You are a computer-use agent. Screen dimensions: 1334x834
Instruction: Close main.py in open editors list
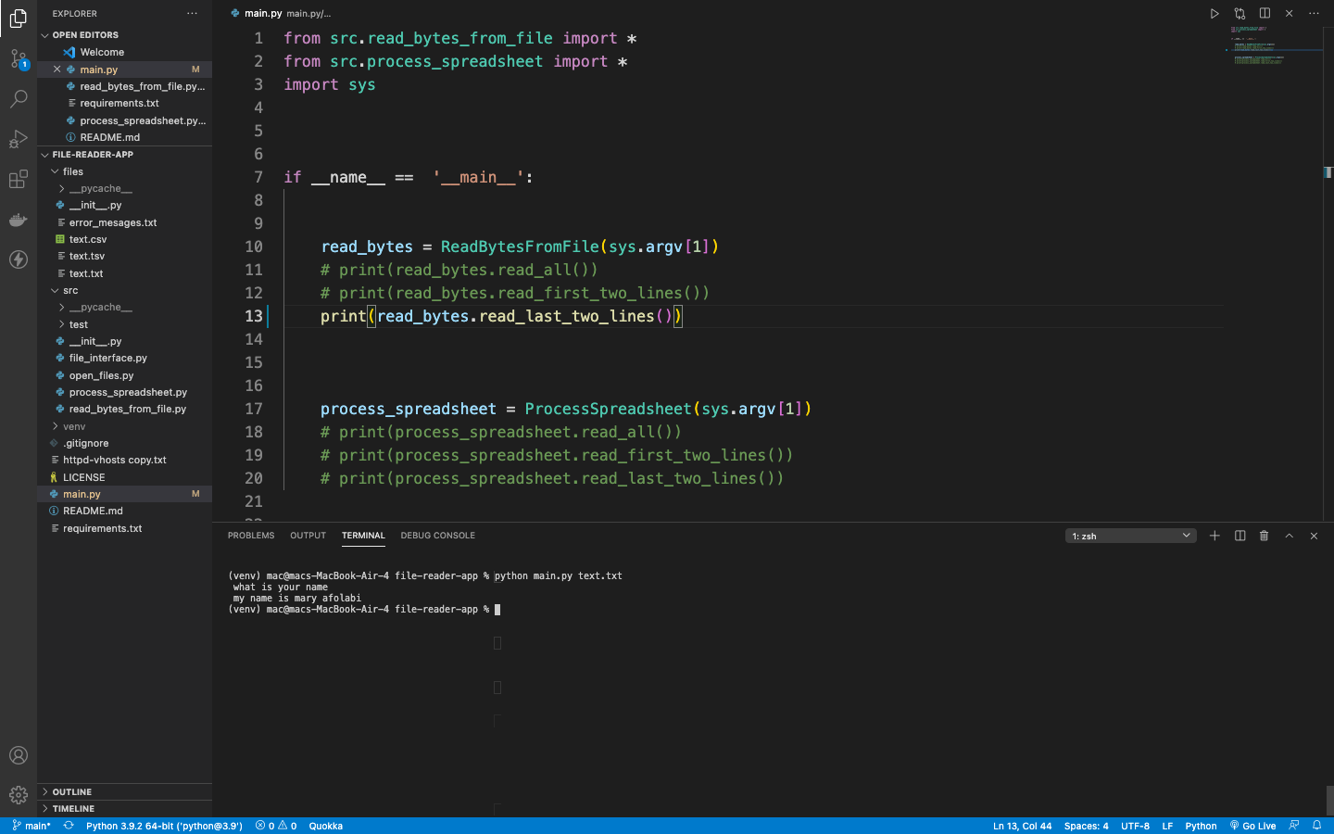[x=57, y=69]
